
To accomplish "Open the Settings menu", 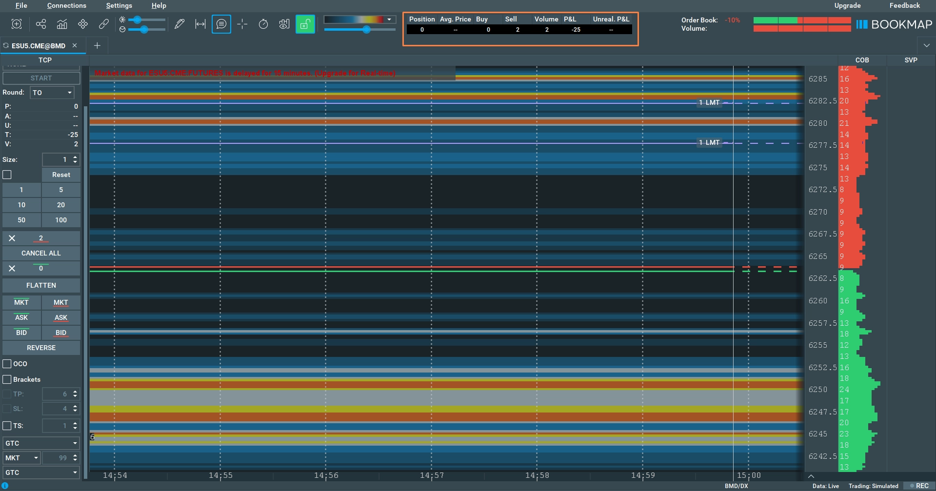I will [x=119, y=5].
